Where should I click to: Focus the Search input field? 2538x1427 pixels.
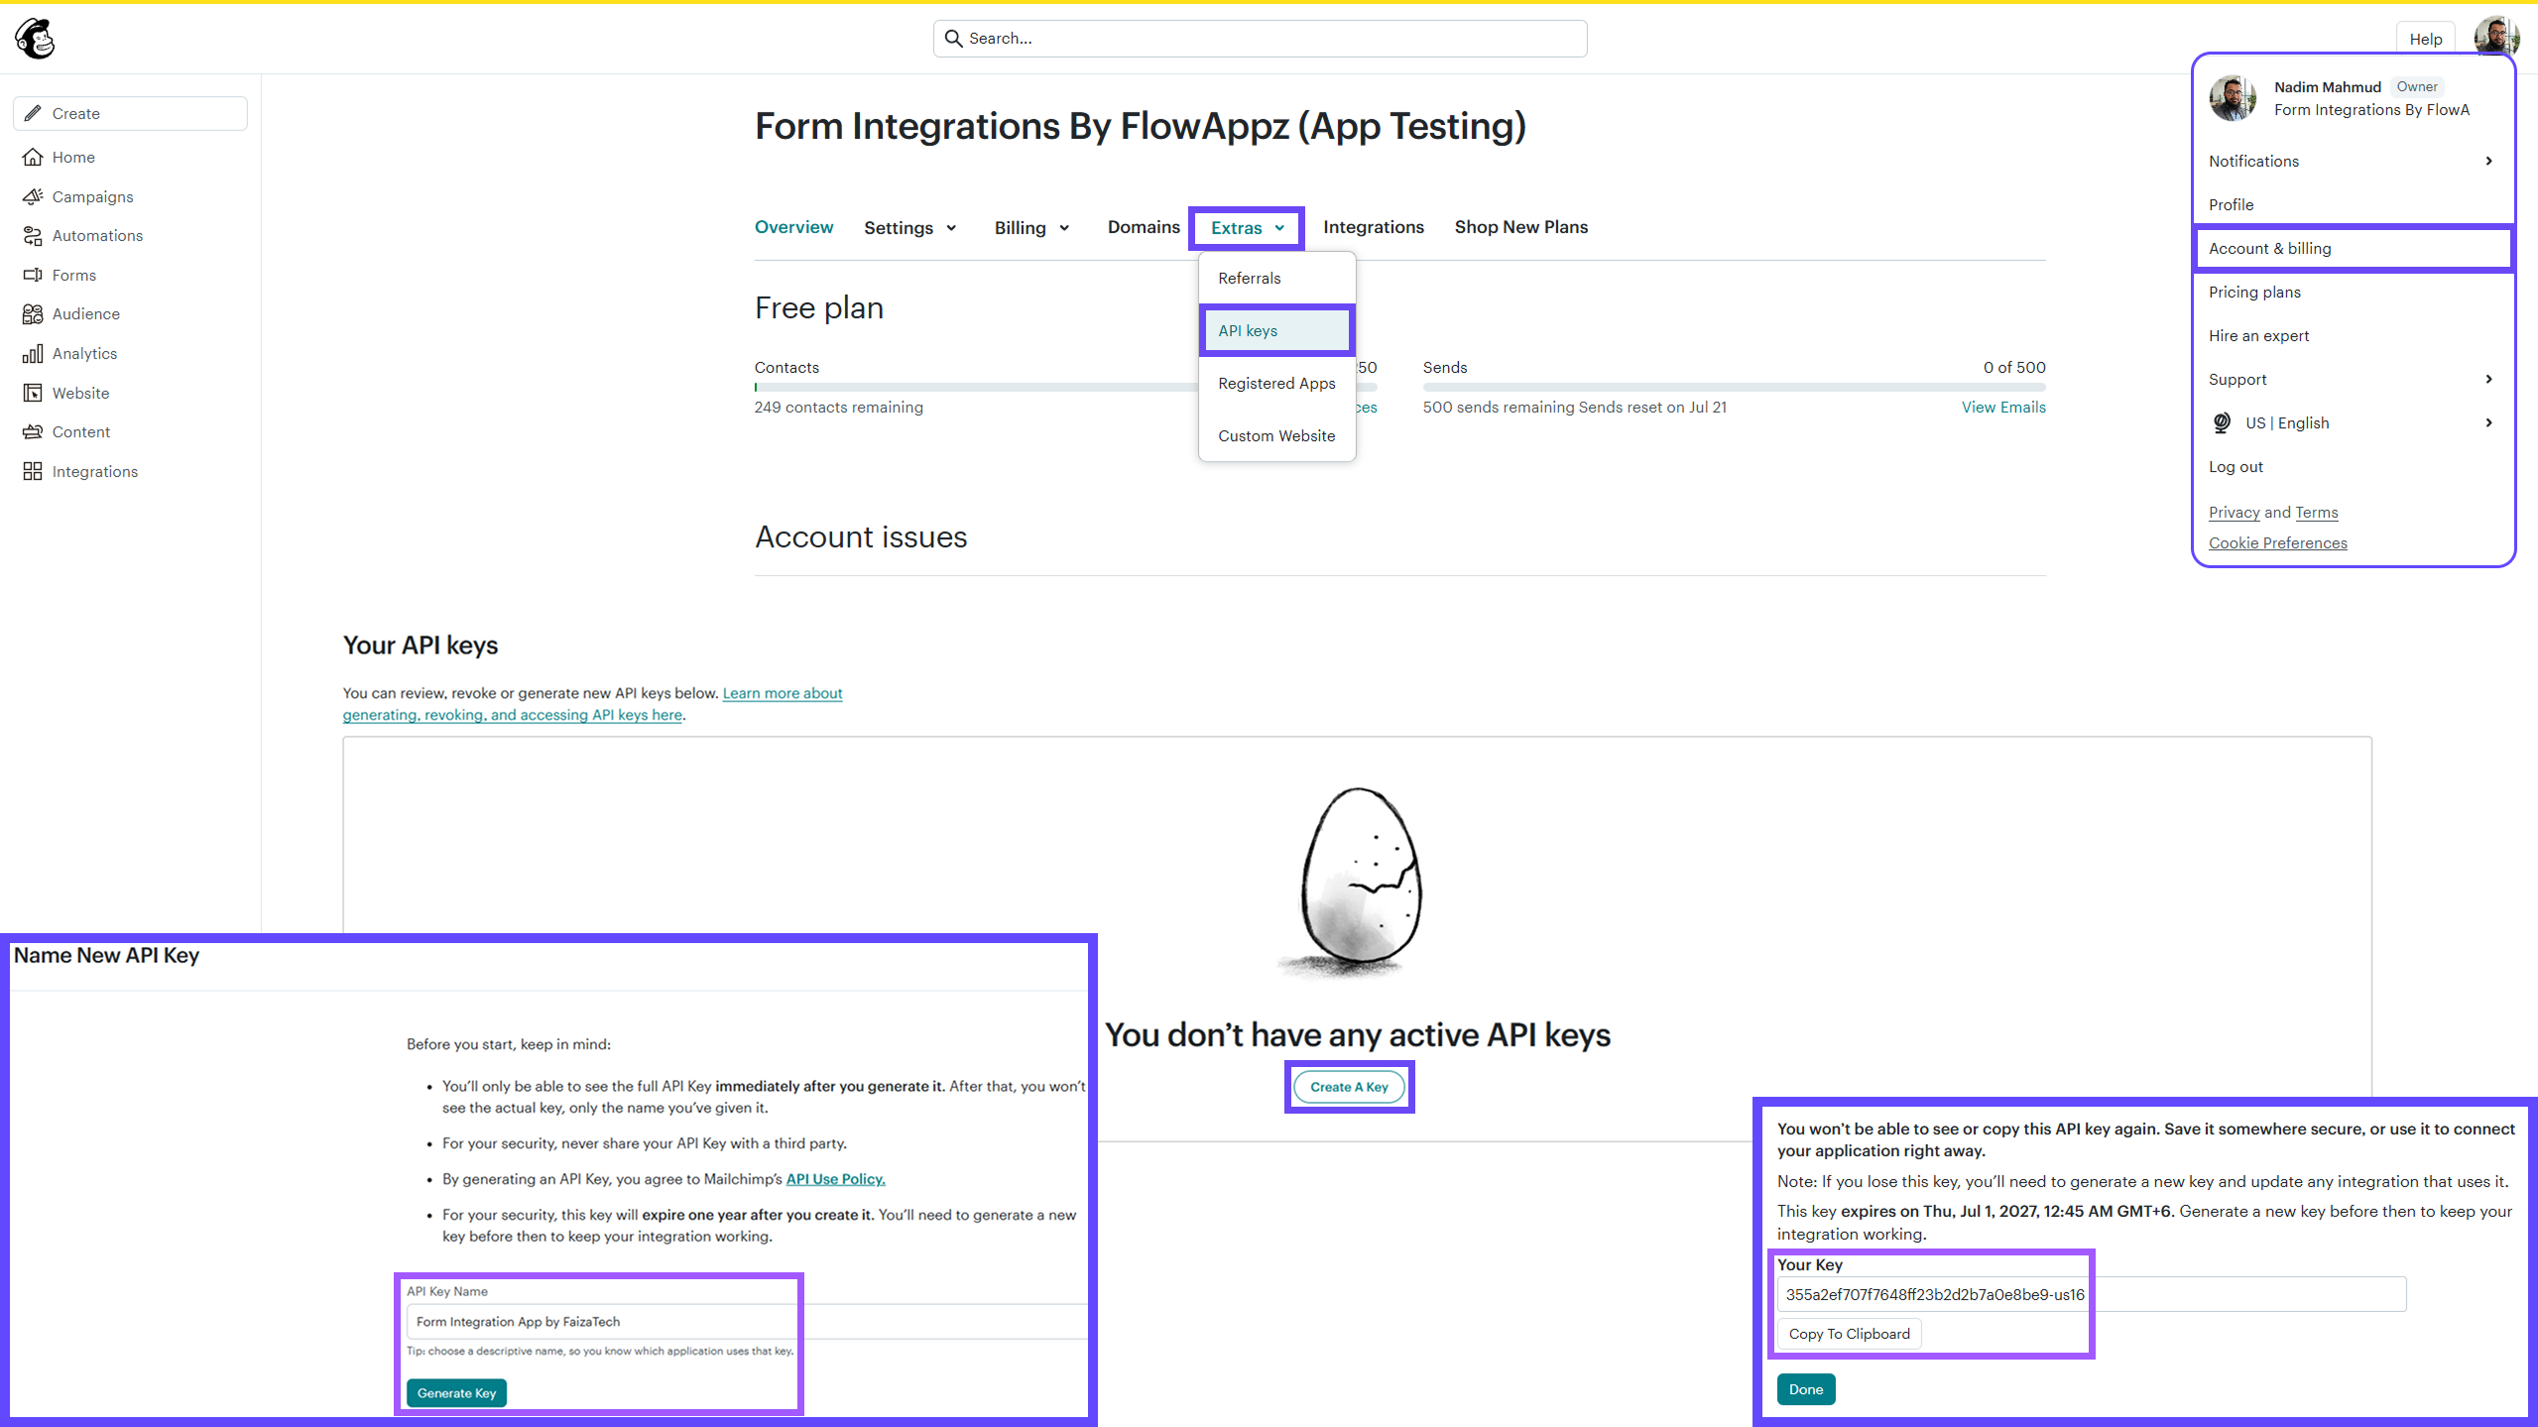click(1260, 39)
